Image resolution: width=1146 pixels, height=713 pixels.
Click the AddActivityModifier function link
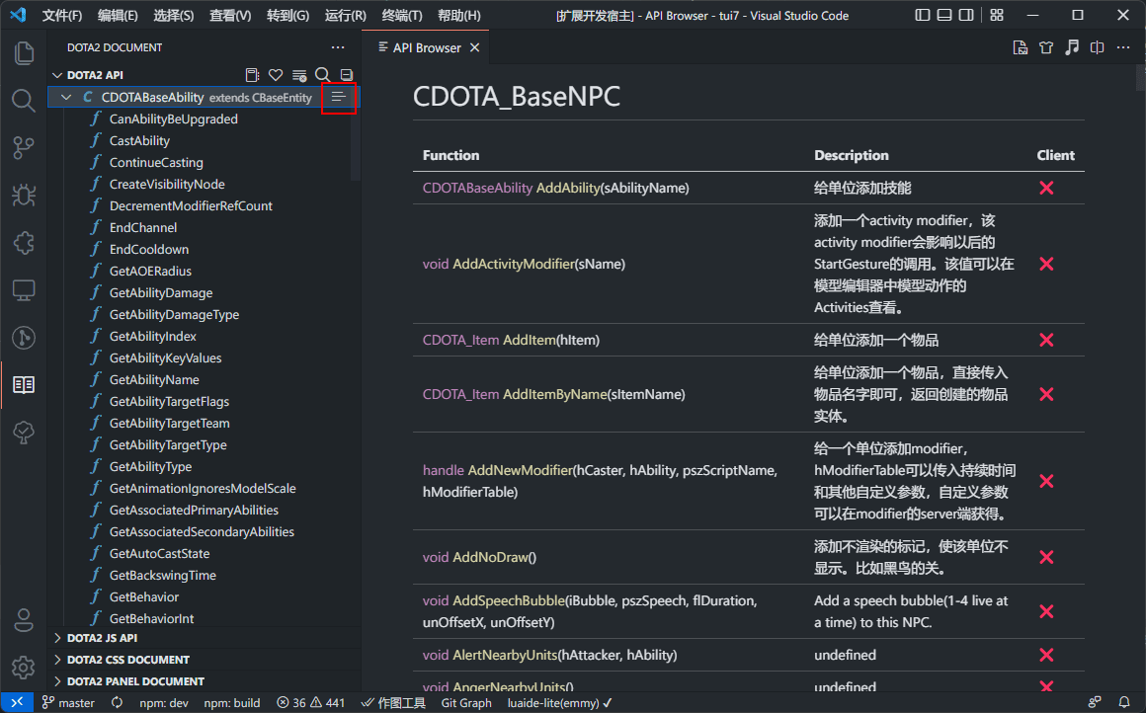tap(514, 264)
